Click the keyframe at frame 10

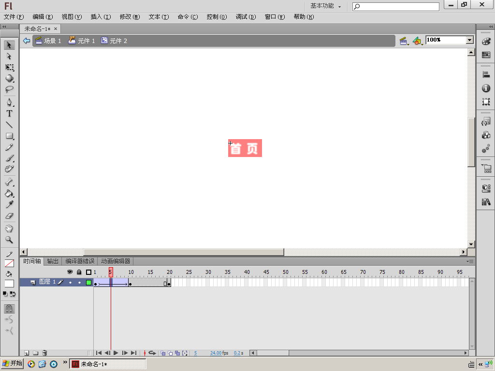(x=130, y=283)
